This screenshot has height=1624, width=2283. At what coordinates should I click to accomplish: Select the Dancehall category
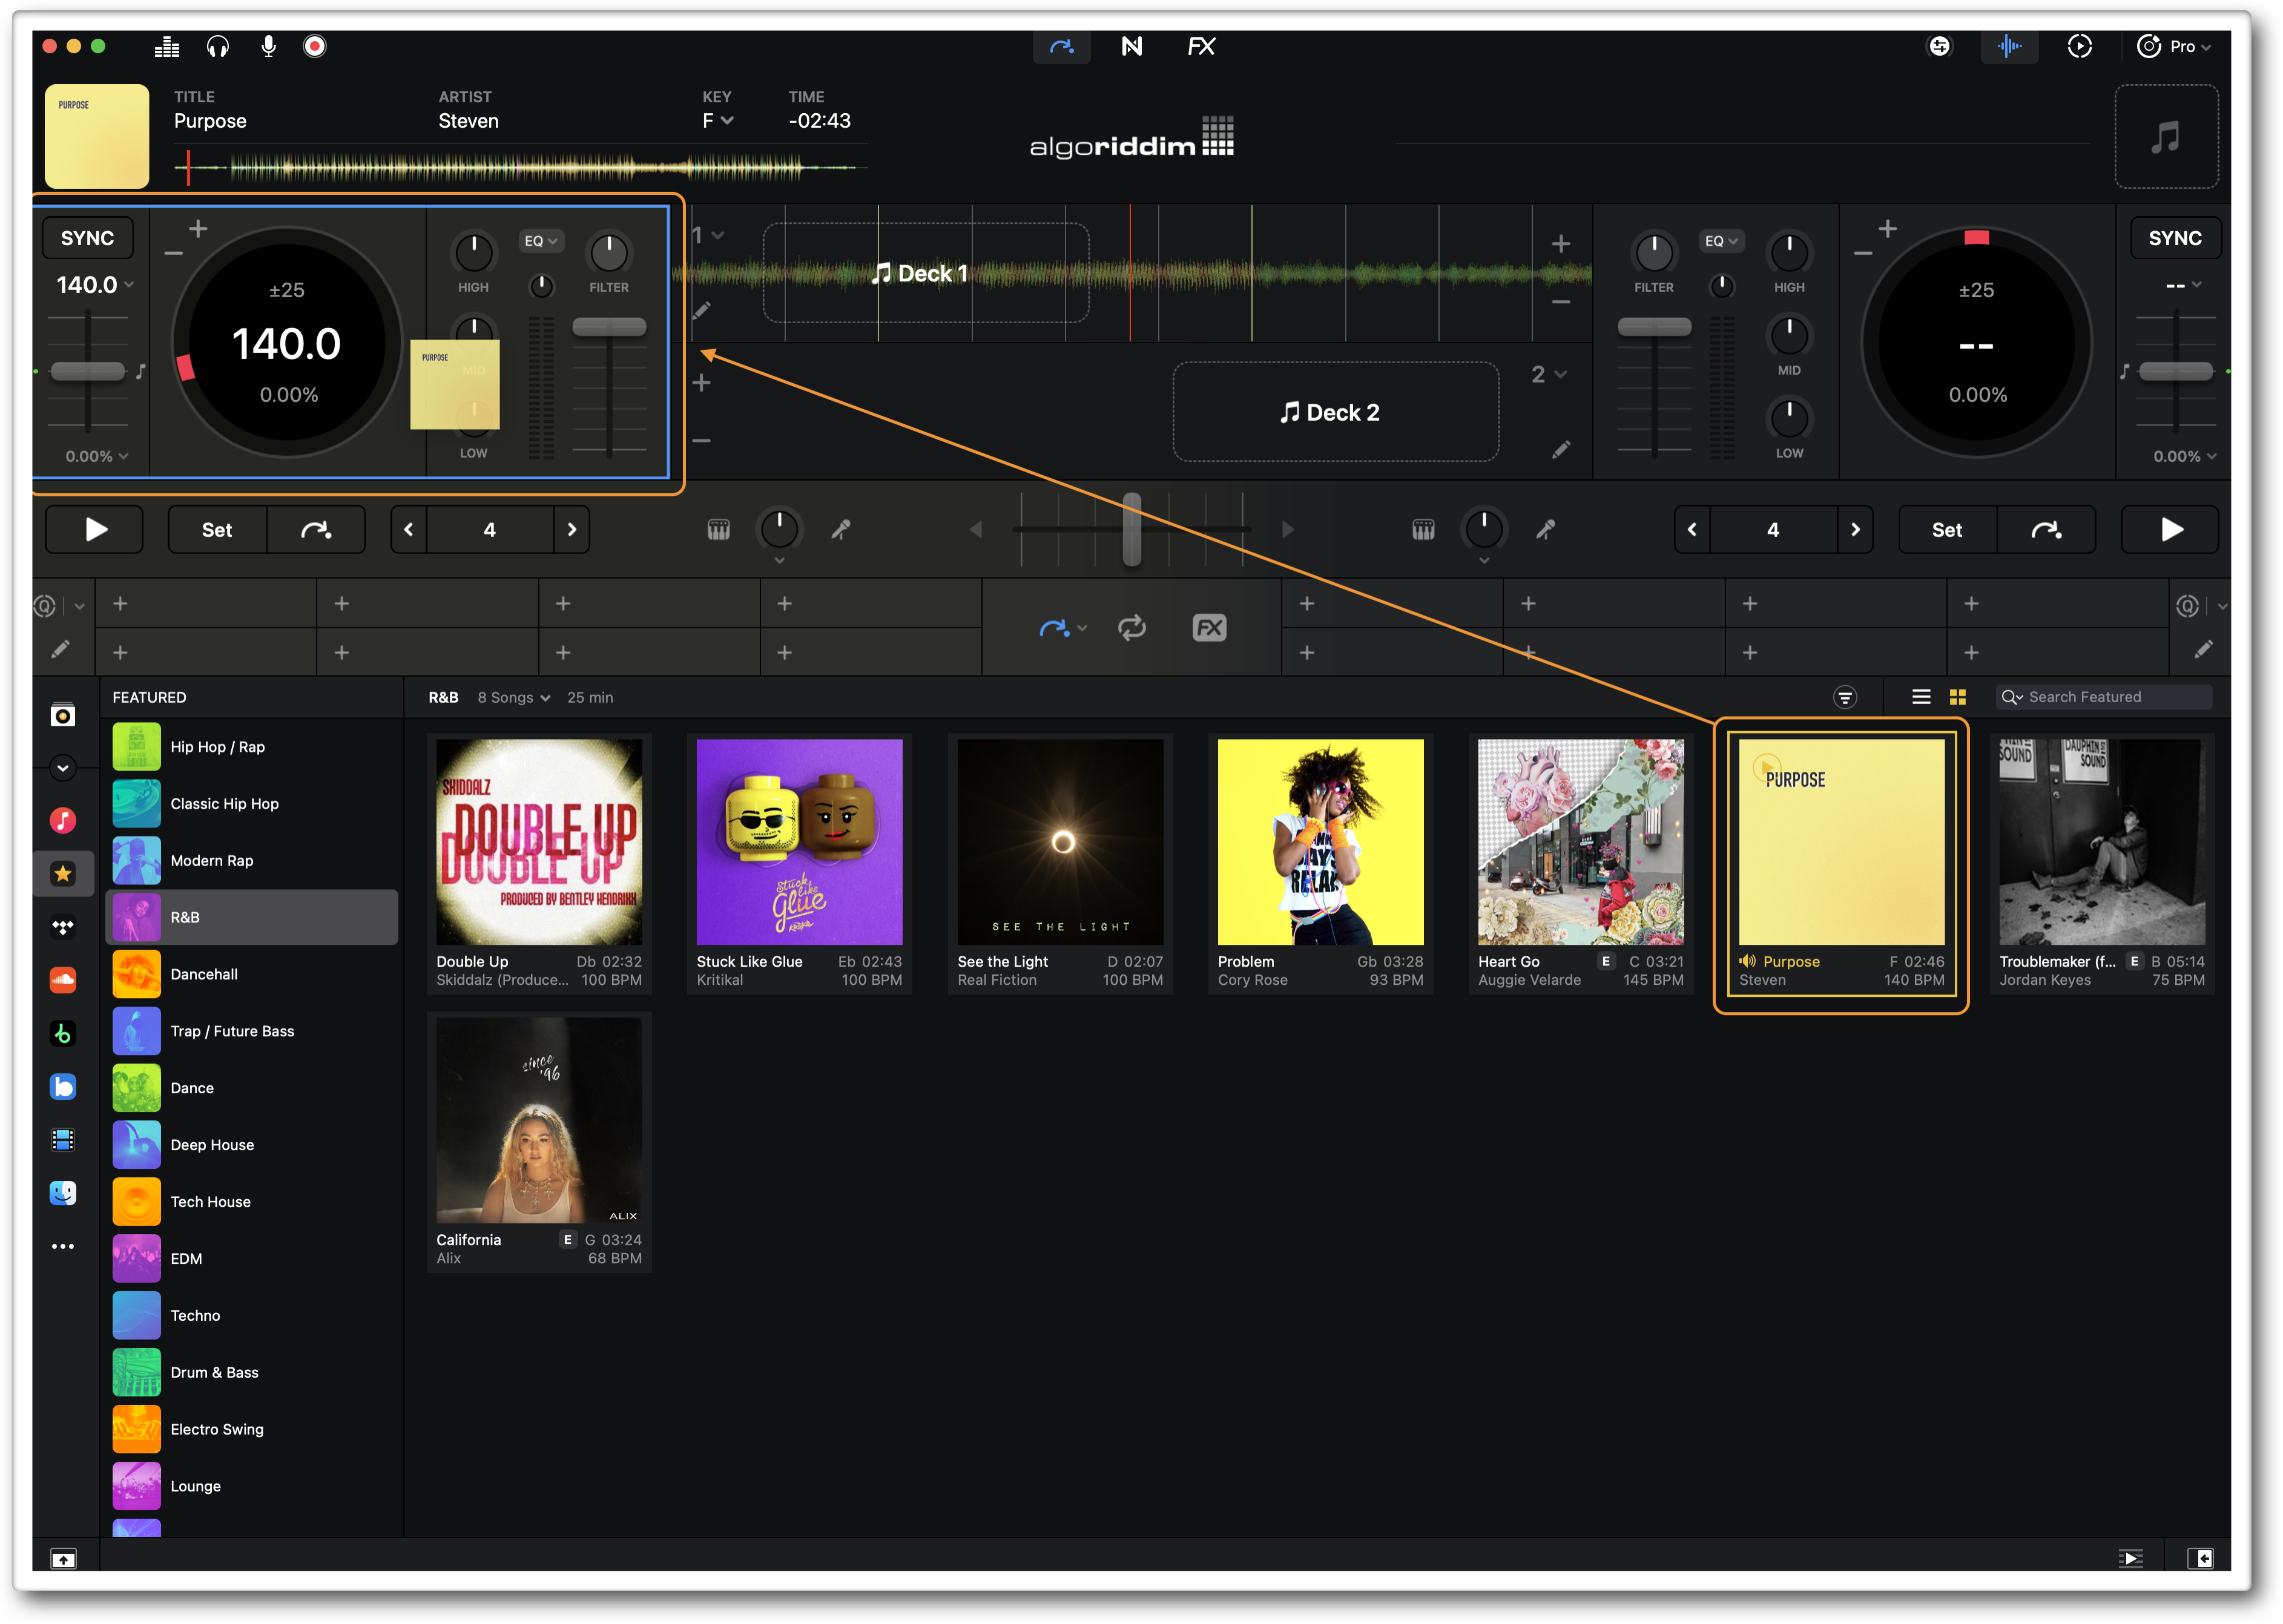pyautogui.click(x=251, y=973)
